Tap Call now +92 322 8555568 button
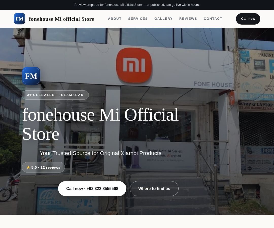The image size is (274, 228). pyautogui.click(x=92, y=188)
